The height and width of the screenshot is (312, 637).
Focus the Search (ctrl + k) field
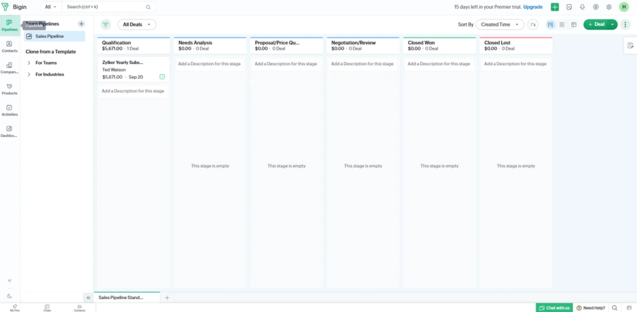click(105, 7)
